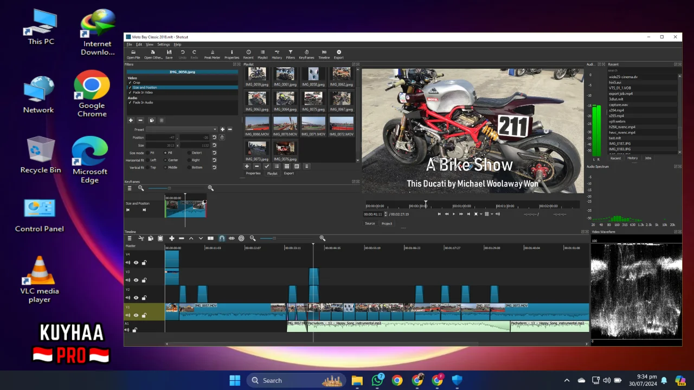This screenshot has width=694, height=390.
Task: Click the Filters funnel icon in the toolbar
Action: click(x=291, y=54)
